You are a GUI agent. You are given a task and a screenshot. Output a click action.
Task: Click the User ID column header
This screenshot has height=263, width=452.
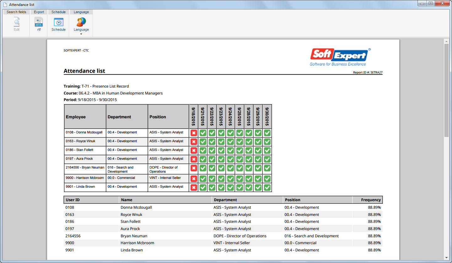73,200
